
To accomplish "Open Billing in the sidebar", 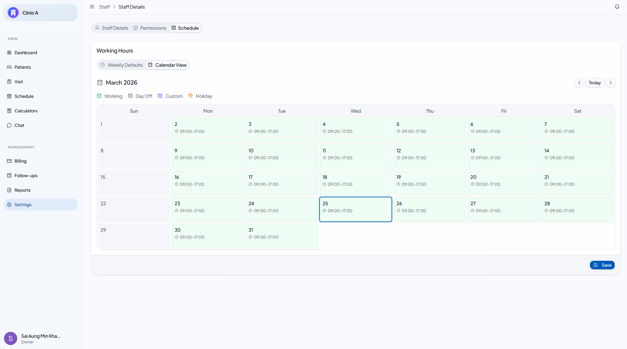I will tap(41, 161).
